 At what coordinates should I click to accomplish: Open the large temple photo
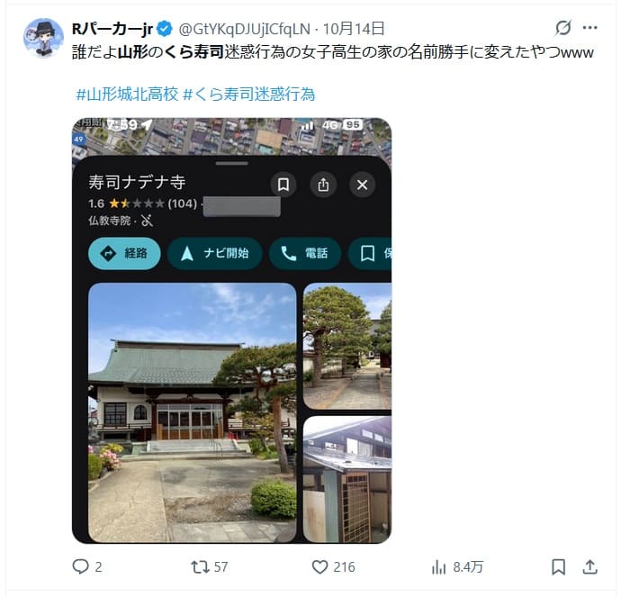(x=192, y=412)
